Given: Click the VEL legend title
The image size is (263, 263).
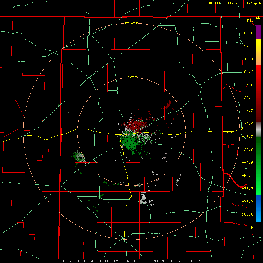Looking at the screenshot, I should pos(257,18).
